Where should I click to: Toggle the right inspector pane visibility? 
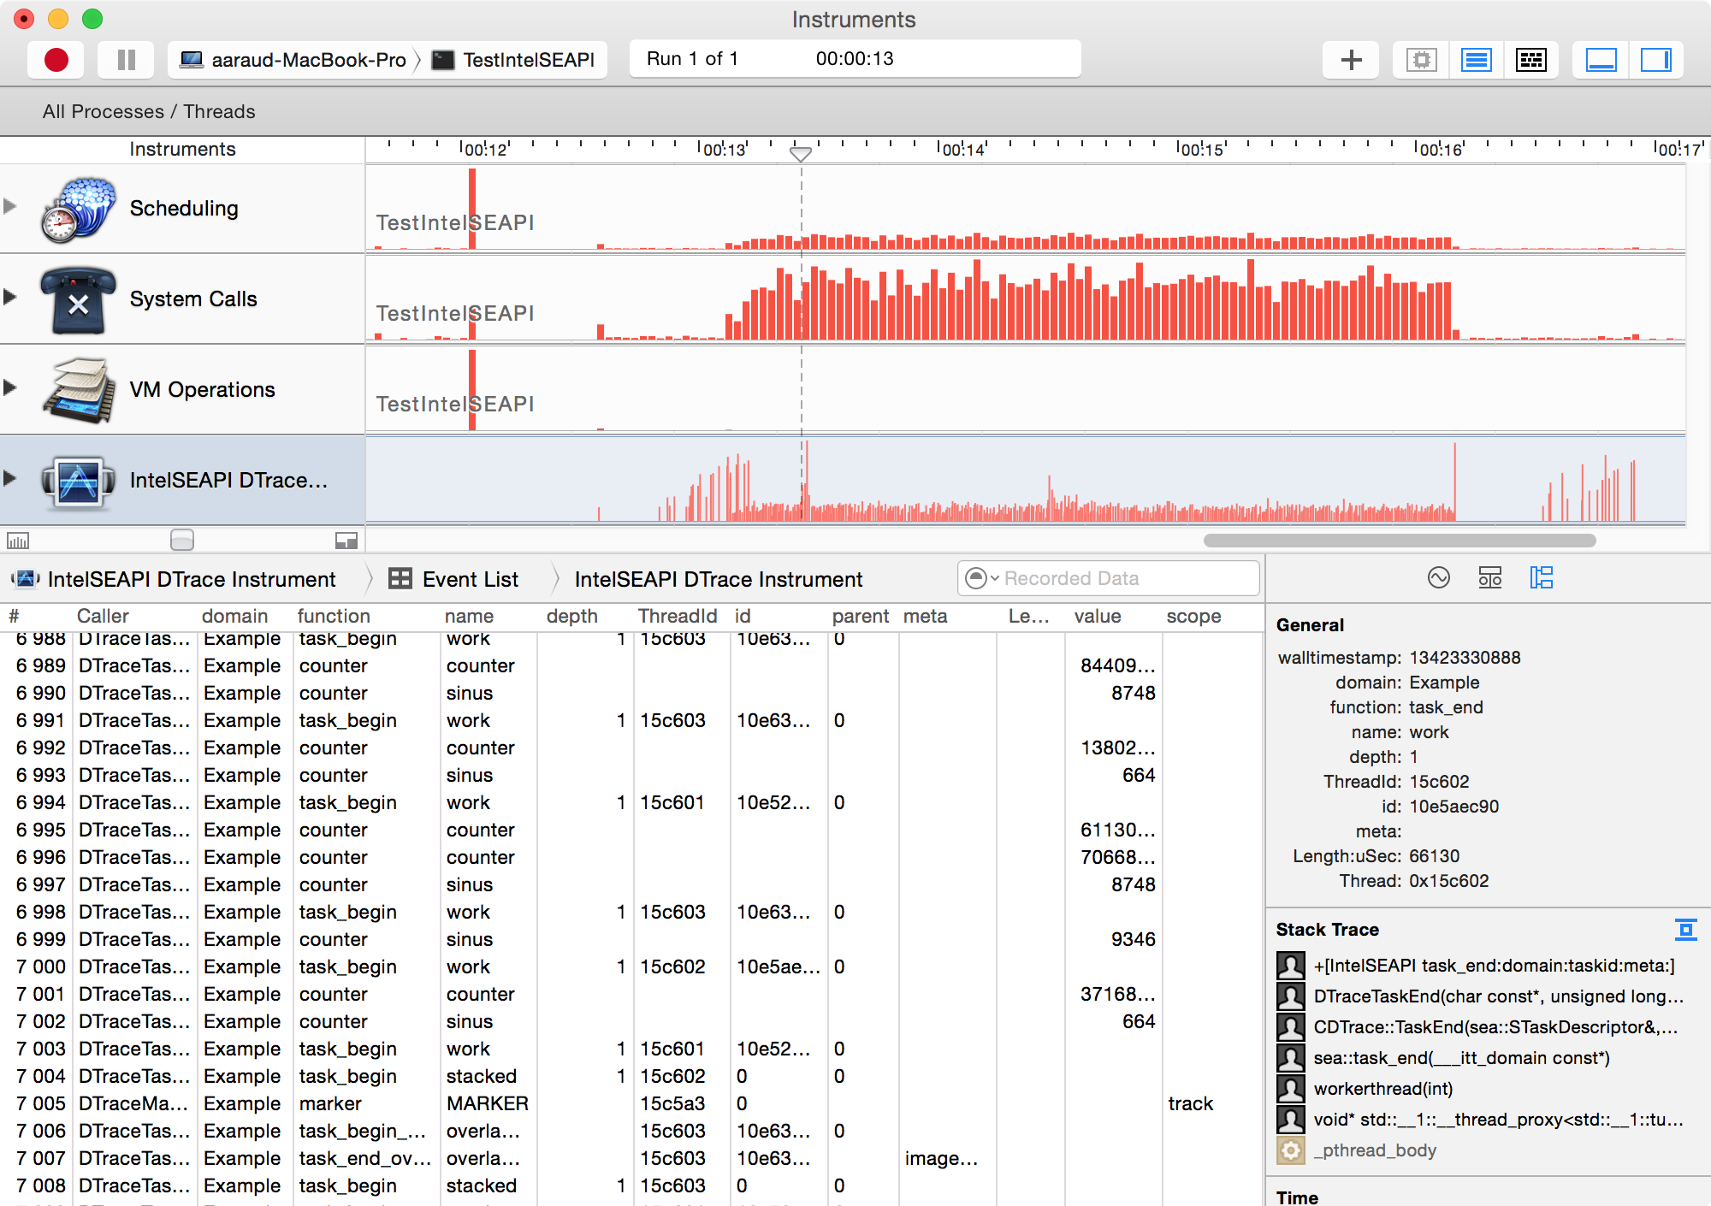click(1655, 60)
